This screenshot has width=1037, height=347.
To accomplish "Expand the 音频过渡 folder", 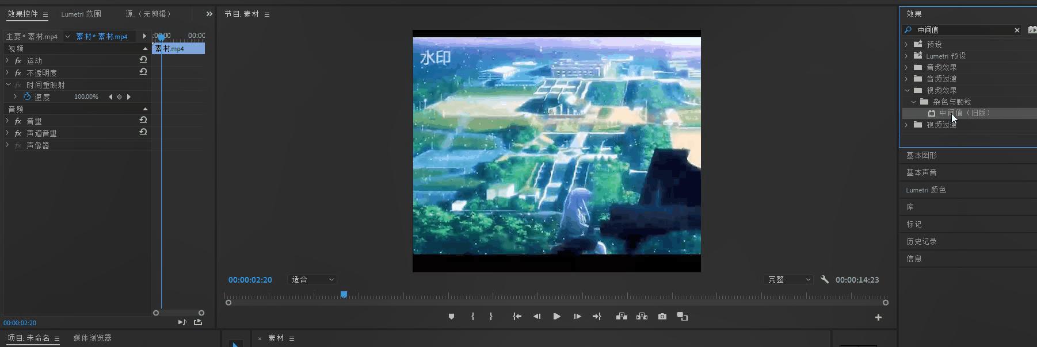I will point(906,79).
